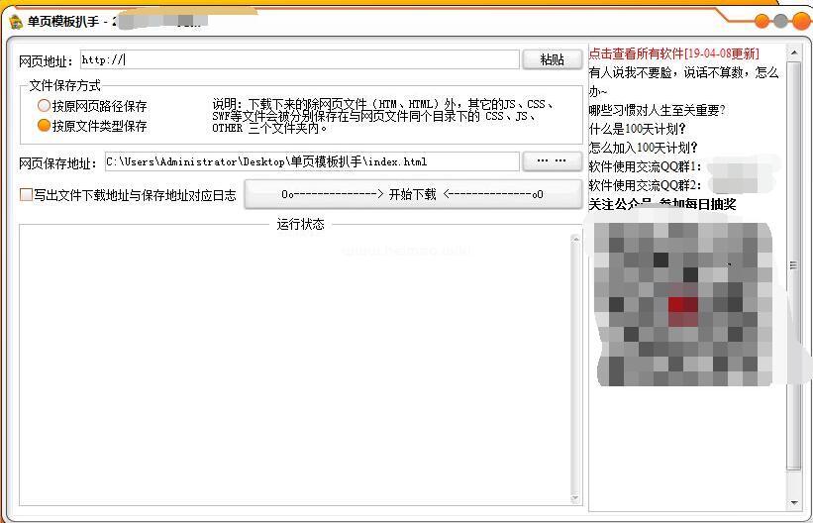Enable 写出文件下载地址与保存地址对应日志 checkbox

pos(26,195)
